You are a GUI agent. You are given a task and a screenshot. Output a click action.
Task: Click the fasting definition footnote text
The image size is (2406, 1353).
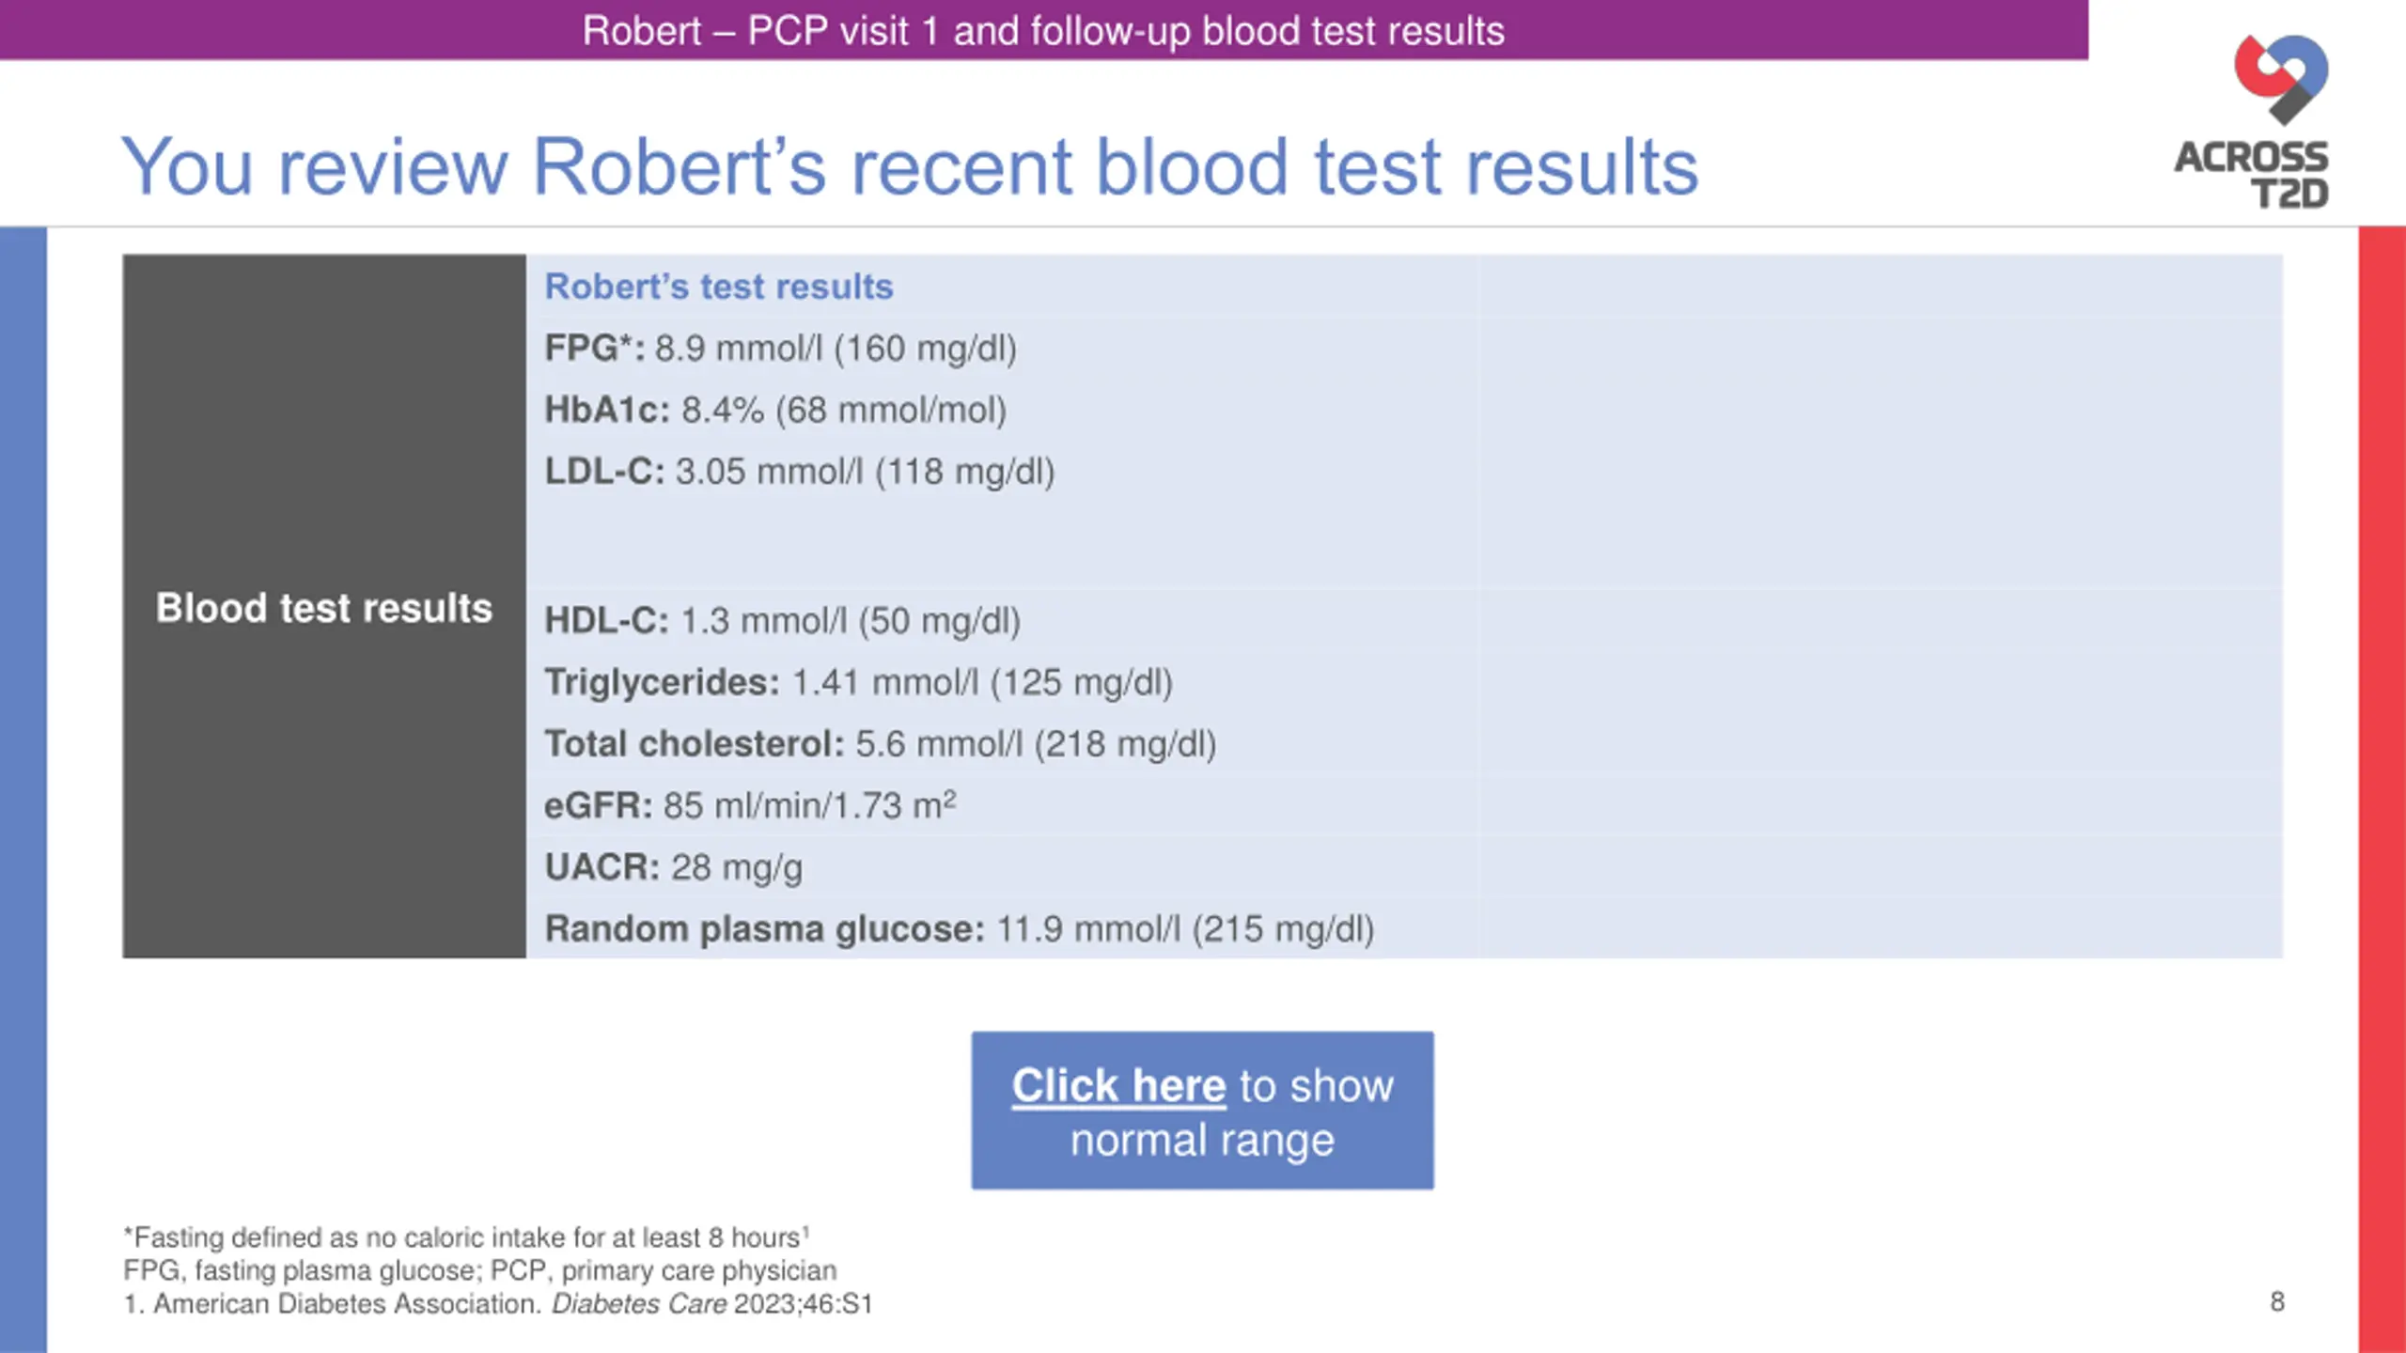(467, 1236)
